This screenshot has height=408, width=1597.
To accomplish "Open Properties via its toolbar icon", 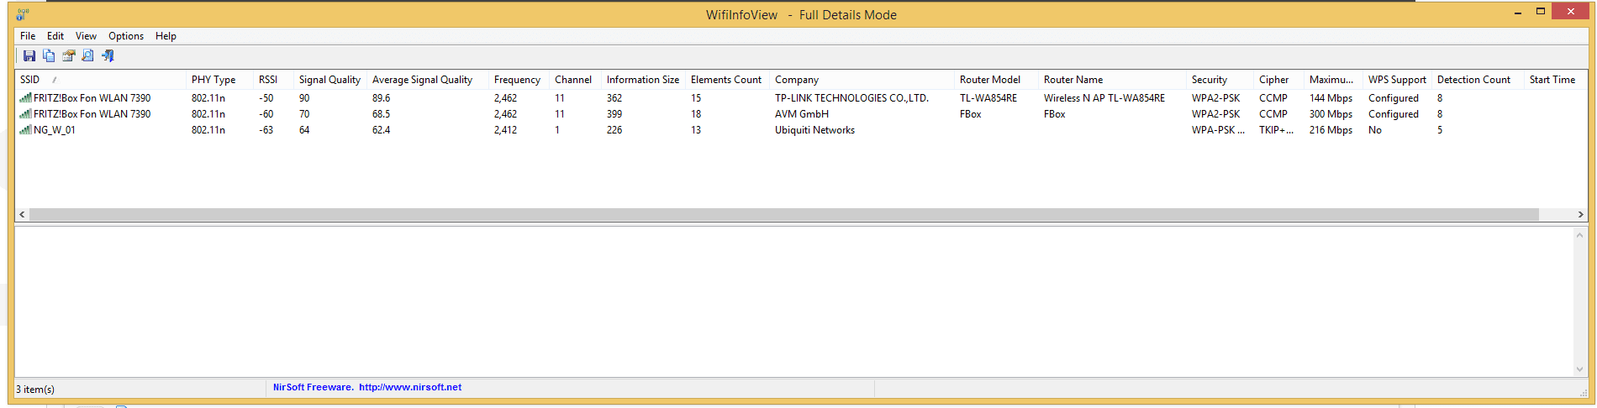I will click(x=69, y=55).
